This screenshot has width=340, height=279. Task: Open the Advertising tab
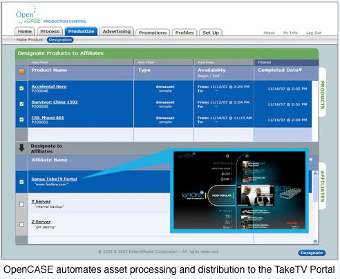pos(117,31)
